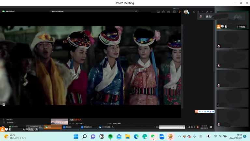Open notification center badge
Screen dimensions: 250x141
click(x=245, y=136)
